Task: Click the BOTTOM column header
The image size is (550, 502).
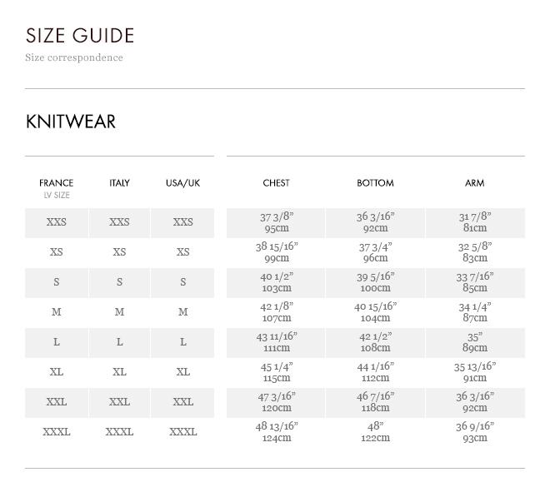Action: [x=375, y=183]
